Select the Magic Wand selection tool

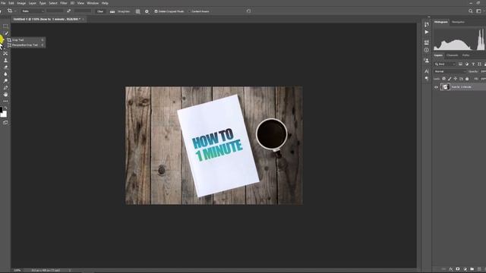[5, 33]
